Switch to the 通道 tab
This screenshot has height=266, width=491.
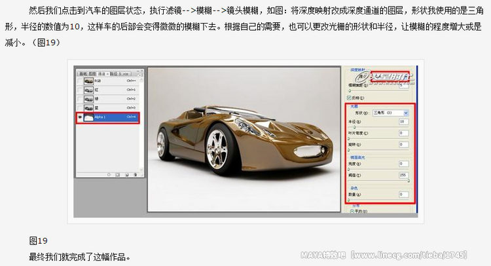tap(102, 74)
